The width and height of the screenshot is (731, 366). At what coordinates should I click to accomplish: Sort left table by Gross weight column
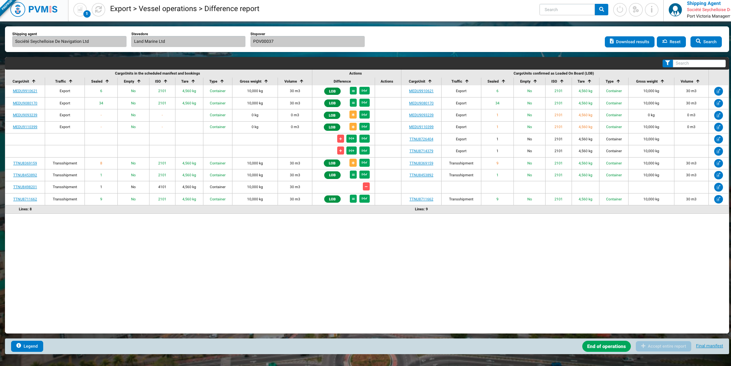click(253, 81)
